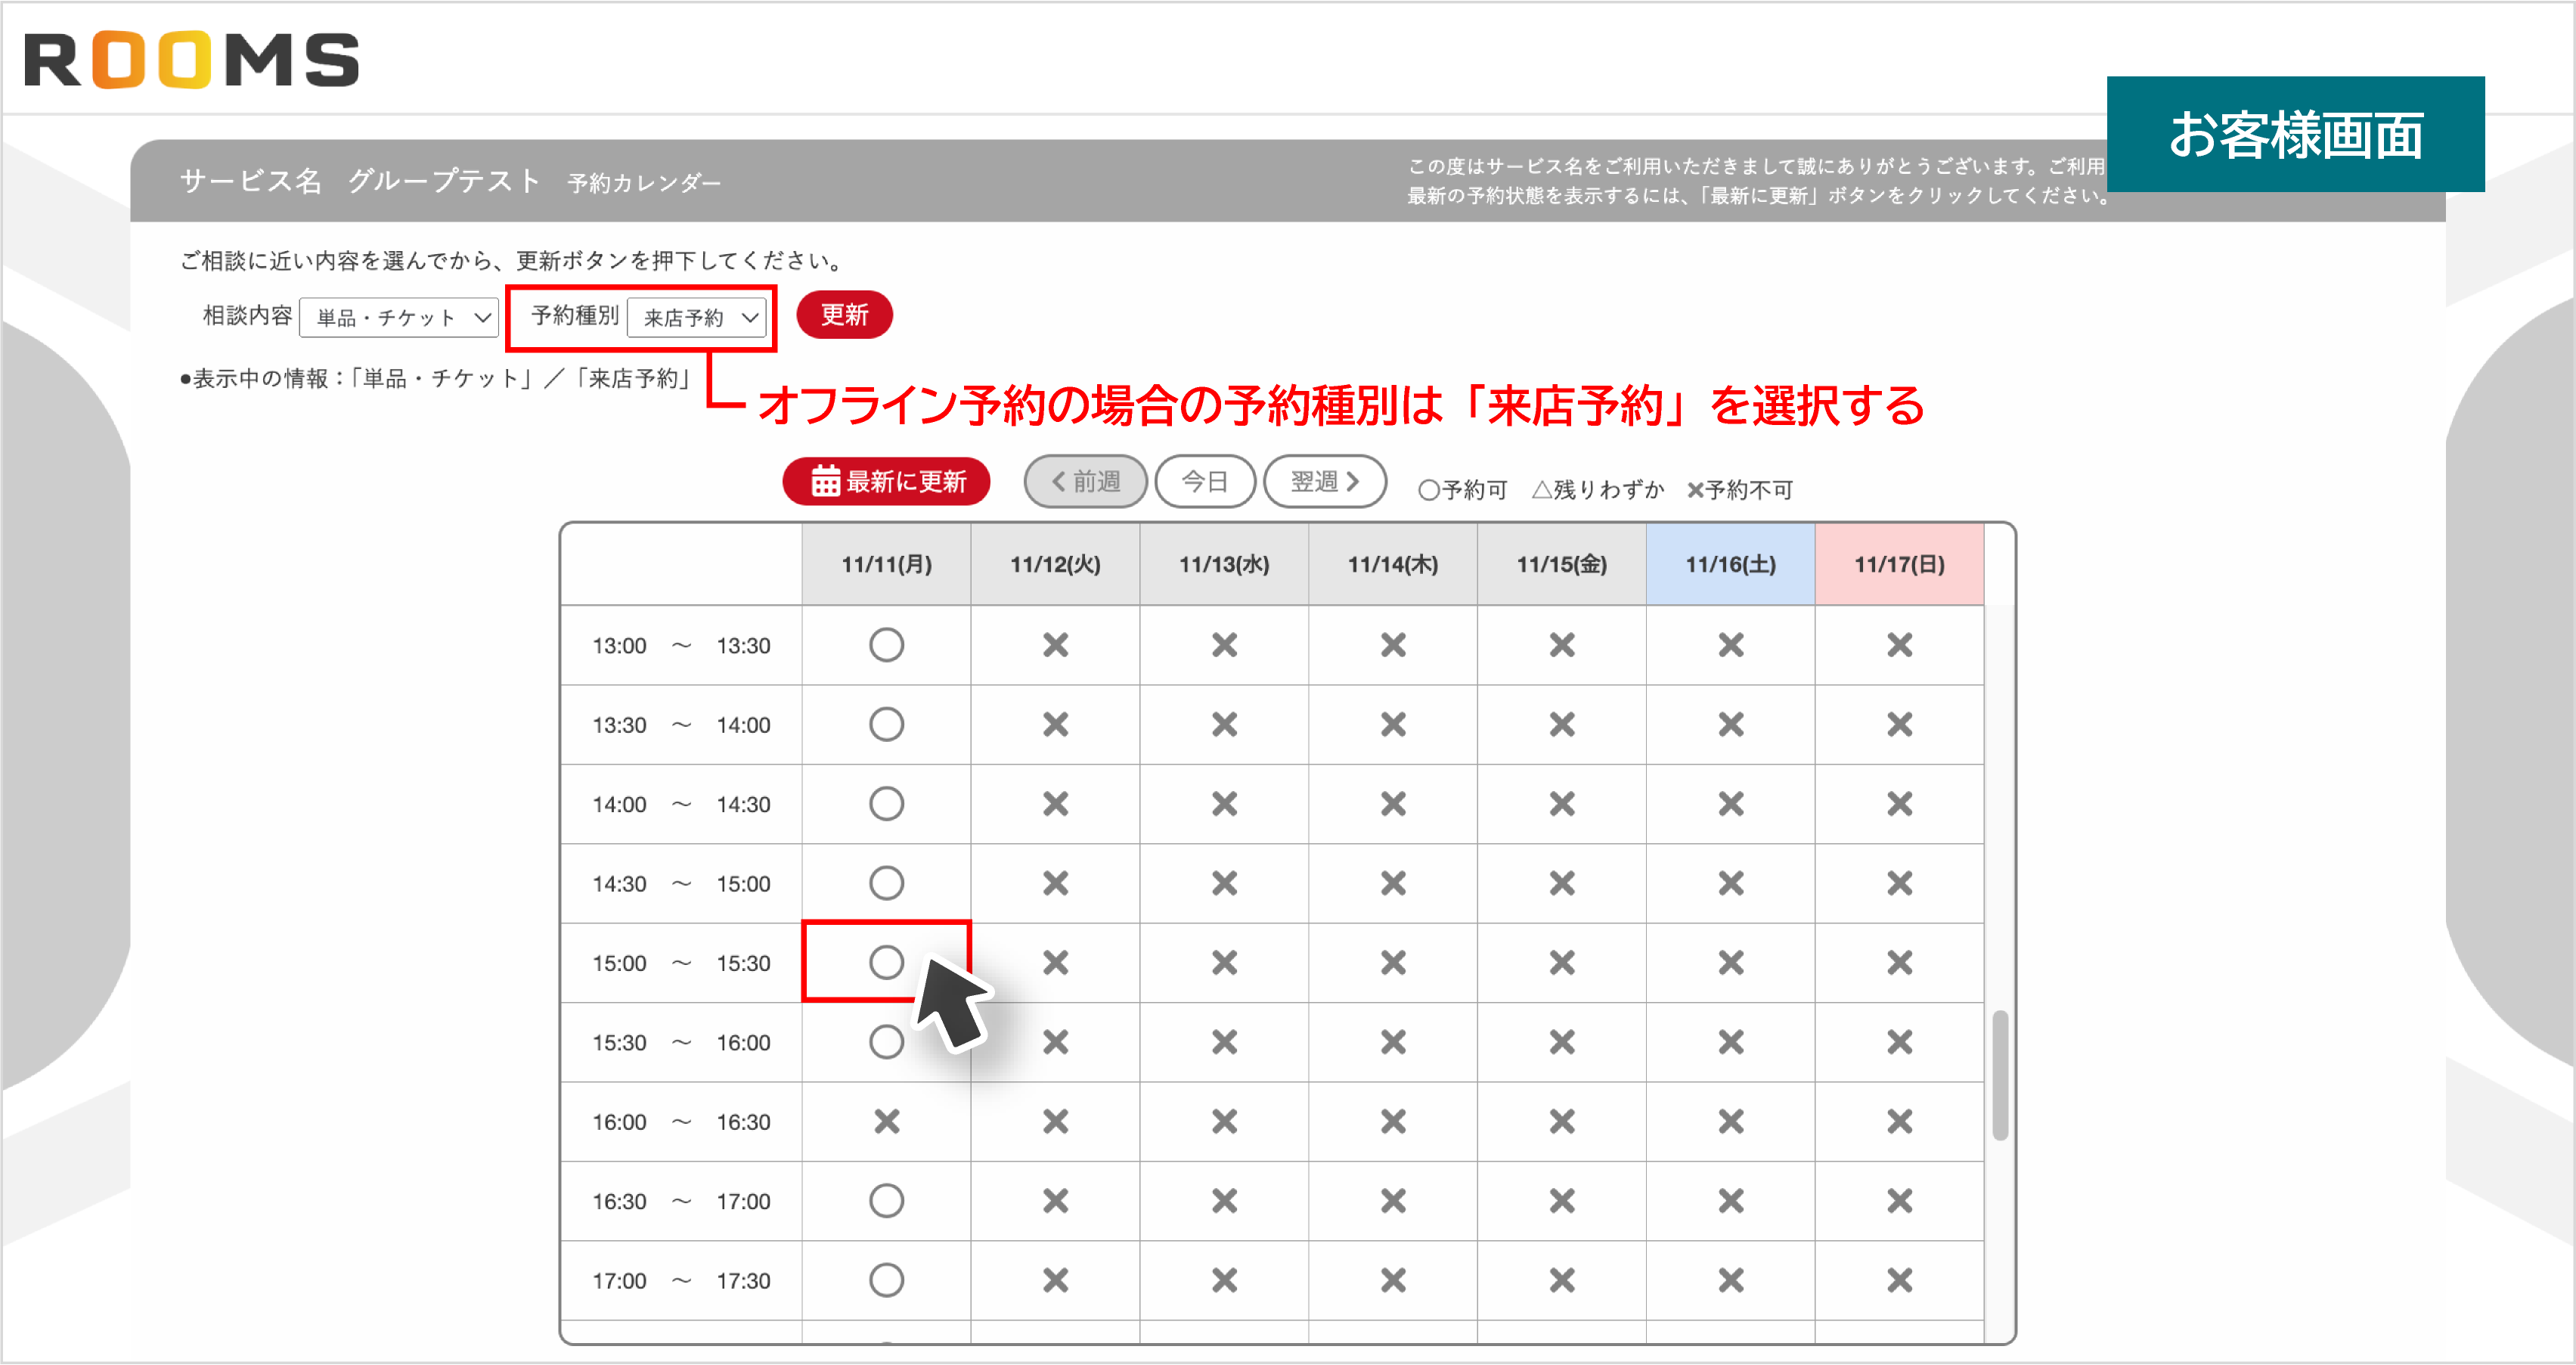Image resolution: width=2576 pixels, height=1365 pixels.
Task: Click the highlighted ○ slot at 15:00〜15:30
Action: pos(886,962)
